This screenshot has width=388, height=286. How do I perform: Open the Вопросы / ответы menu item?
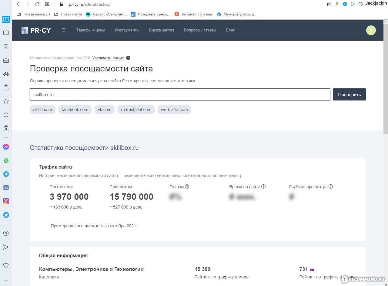[200, 30]
